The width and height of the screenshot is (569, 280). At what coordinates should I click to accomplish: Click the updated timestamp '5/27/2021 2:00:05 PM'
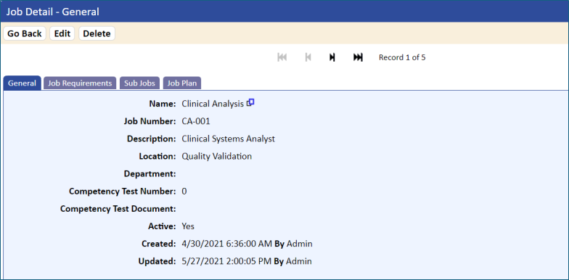[226, 261]
